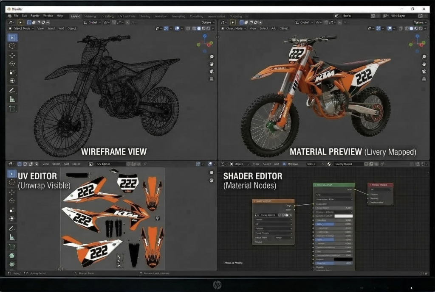Toggle X-ray mode in the wireframe viewport header
The height and width of the screenshot is (292, 435).
point(189,28)
